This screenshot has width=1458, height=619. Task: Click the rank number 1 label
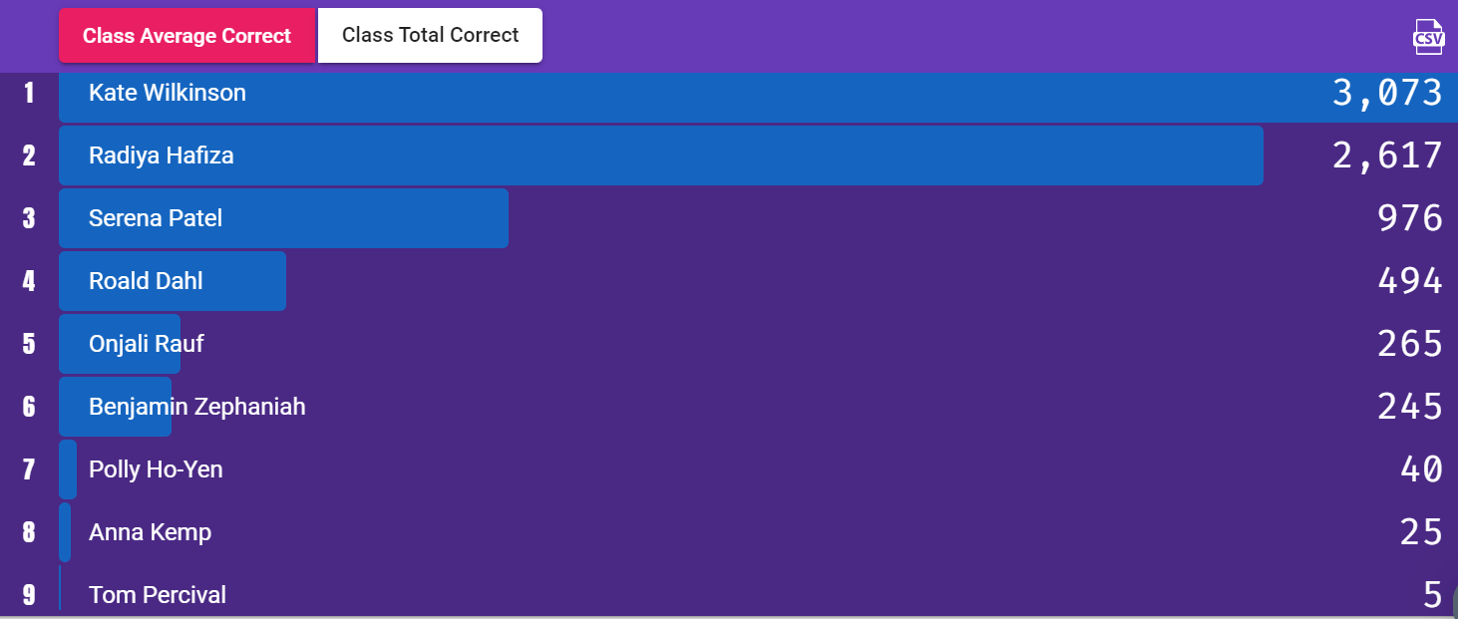[x=29, y=94]
